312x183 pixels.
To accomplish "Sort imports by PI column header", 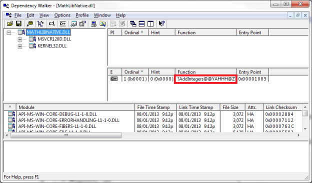I will click(115, 32).
